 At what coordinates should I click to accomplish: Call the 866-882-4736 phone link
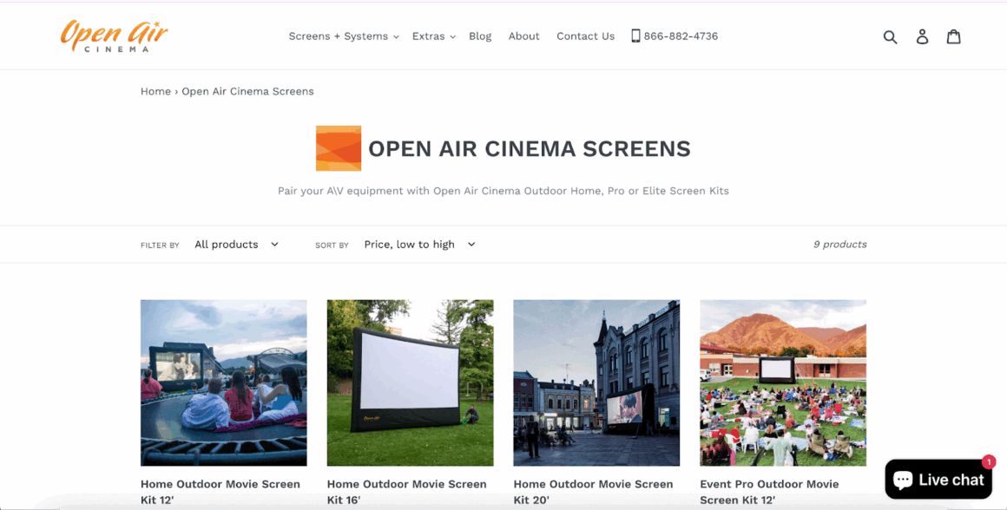pyautogui.click(x=675, y=36)
